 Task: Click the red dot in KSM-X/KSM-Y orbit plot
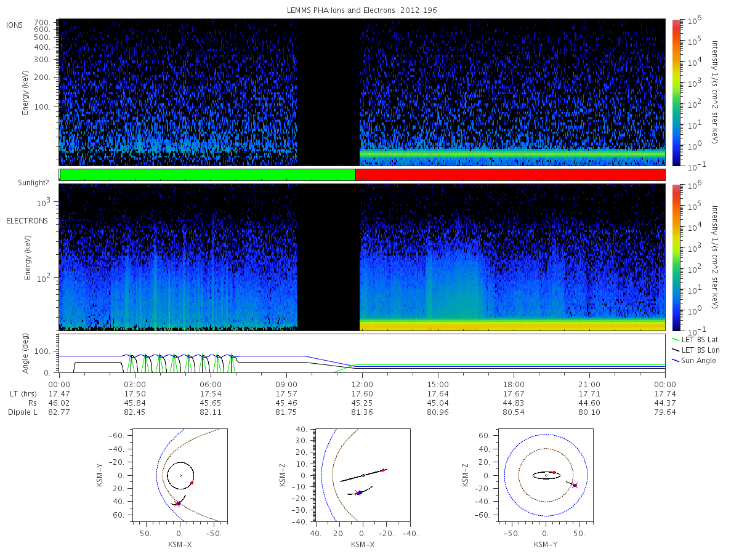(192, 483)
